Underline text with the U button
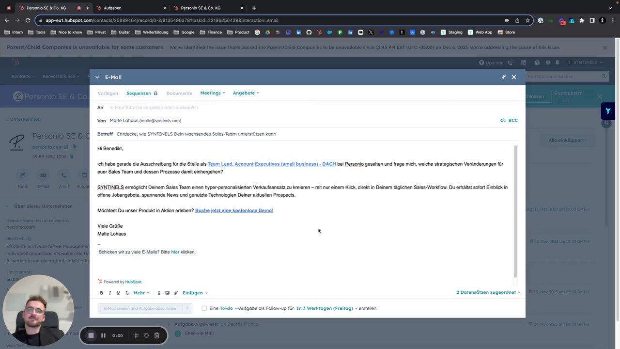 tap(118, 293)
